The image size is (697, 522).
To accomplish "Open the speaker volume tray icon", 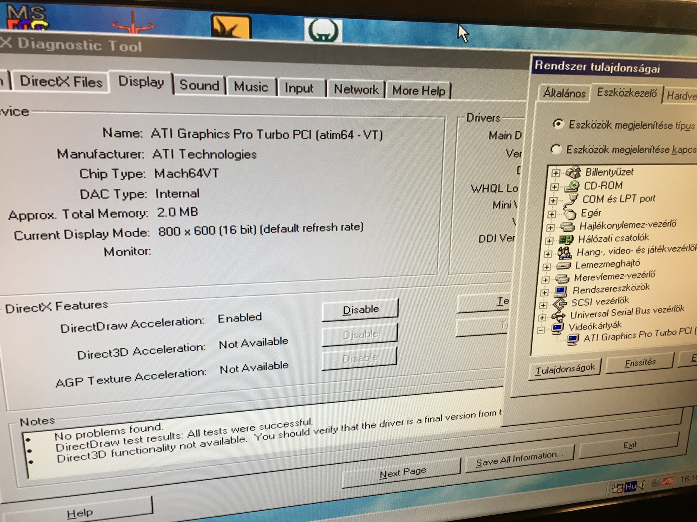I will (x=642, y=485).
